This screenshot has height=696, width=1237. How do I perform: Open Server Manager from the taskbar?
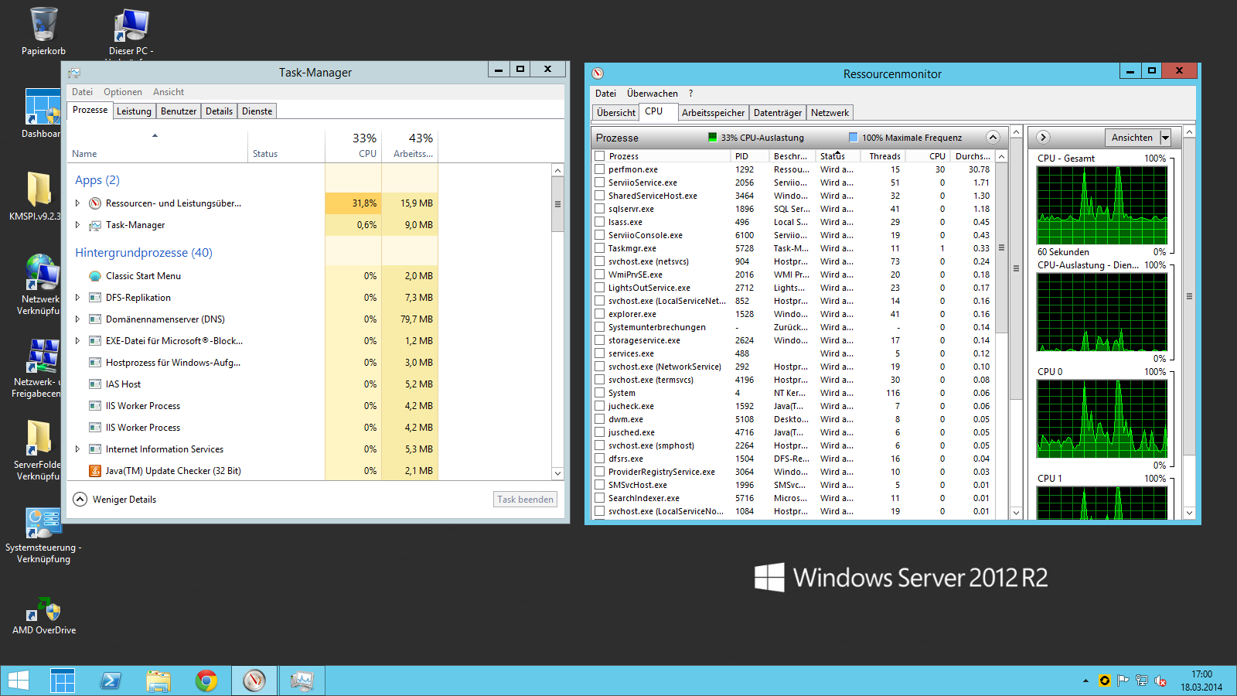point(63,681)
